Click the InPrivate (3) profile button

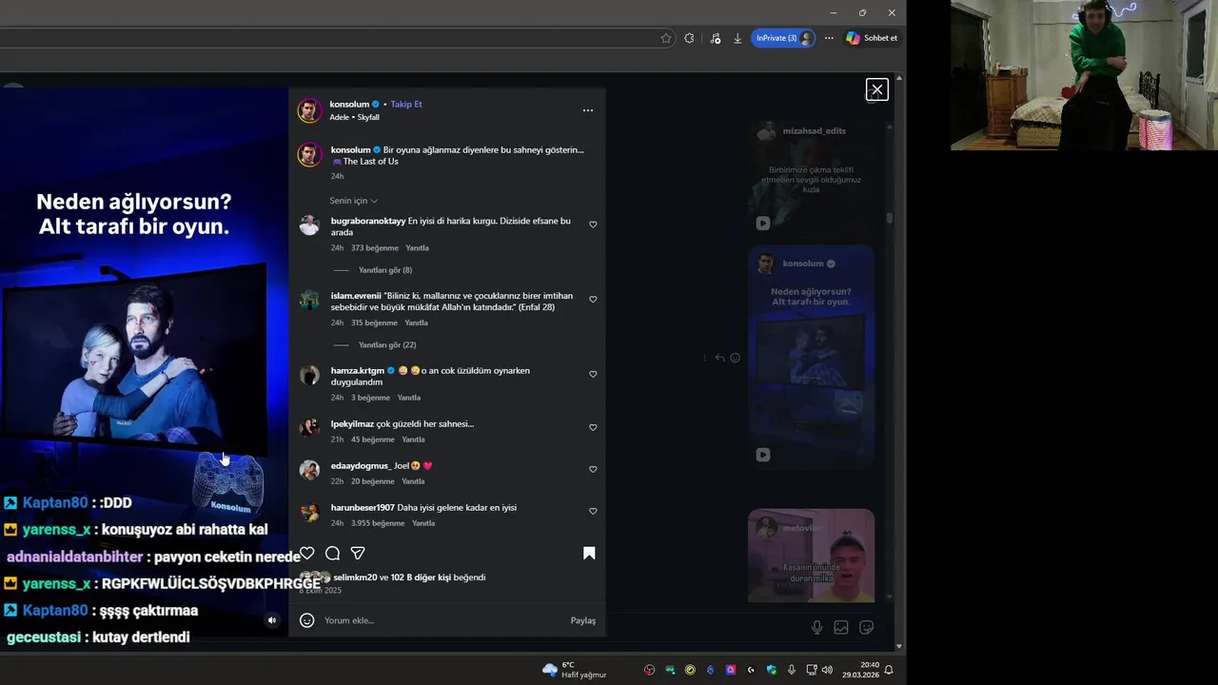[784, 38]
